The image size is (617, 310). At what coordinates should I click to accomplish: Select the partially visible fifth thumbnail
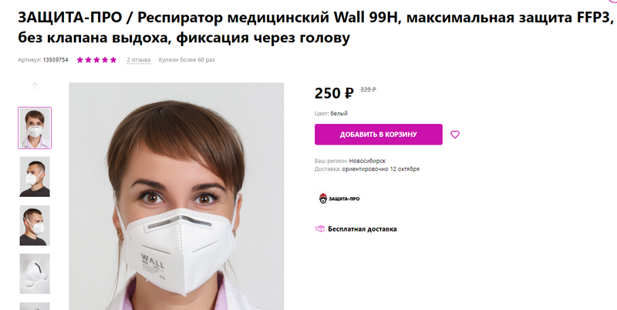pyautogui.click(x=35, y=306)
